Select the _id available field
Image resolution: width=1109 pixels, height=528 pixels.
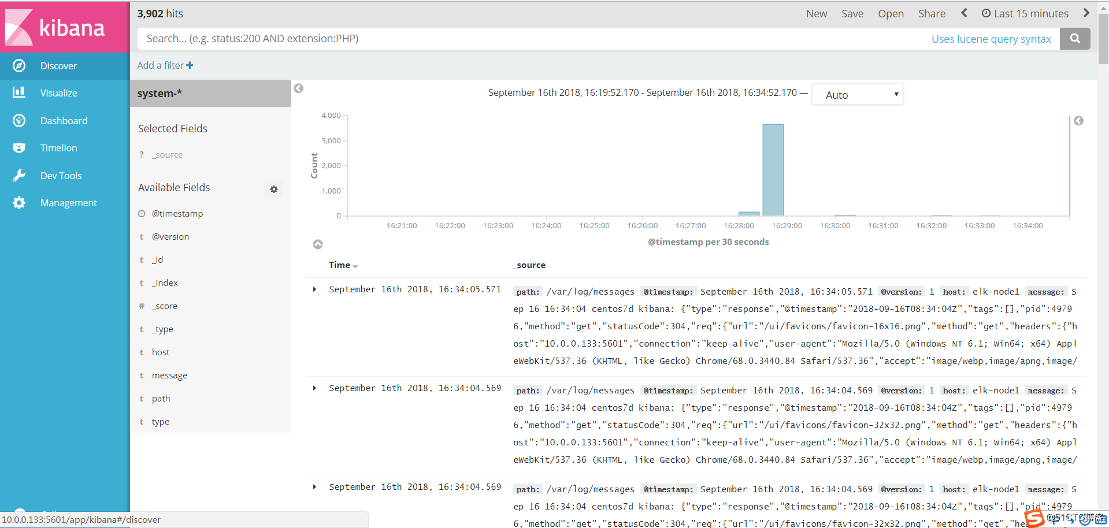coord(158,260)
